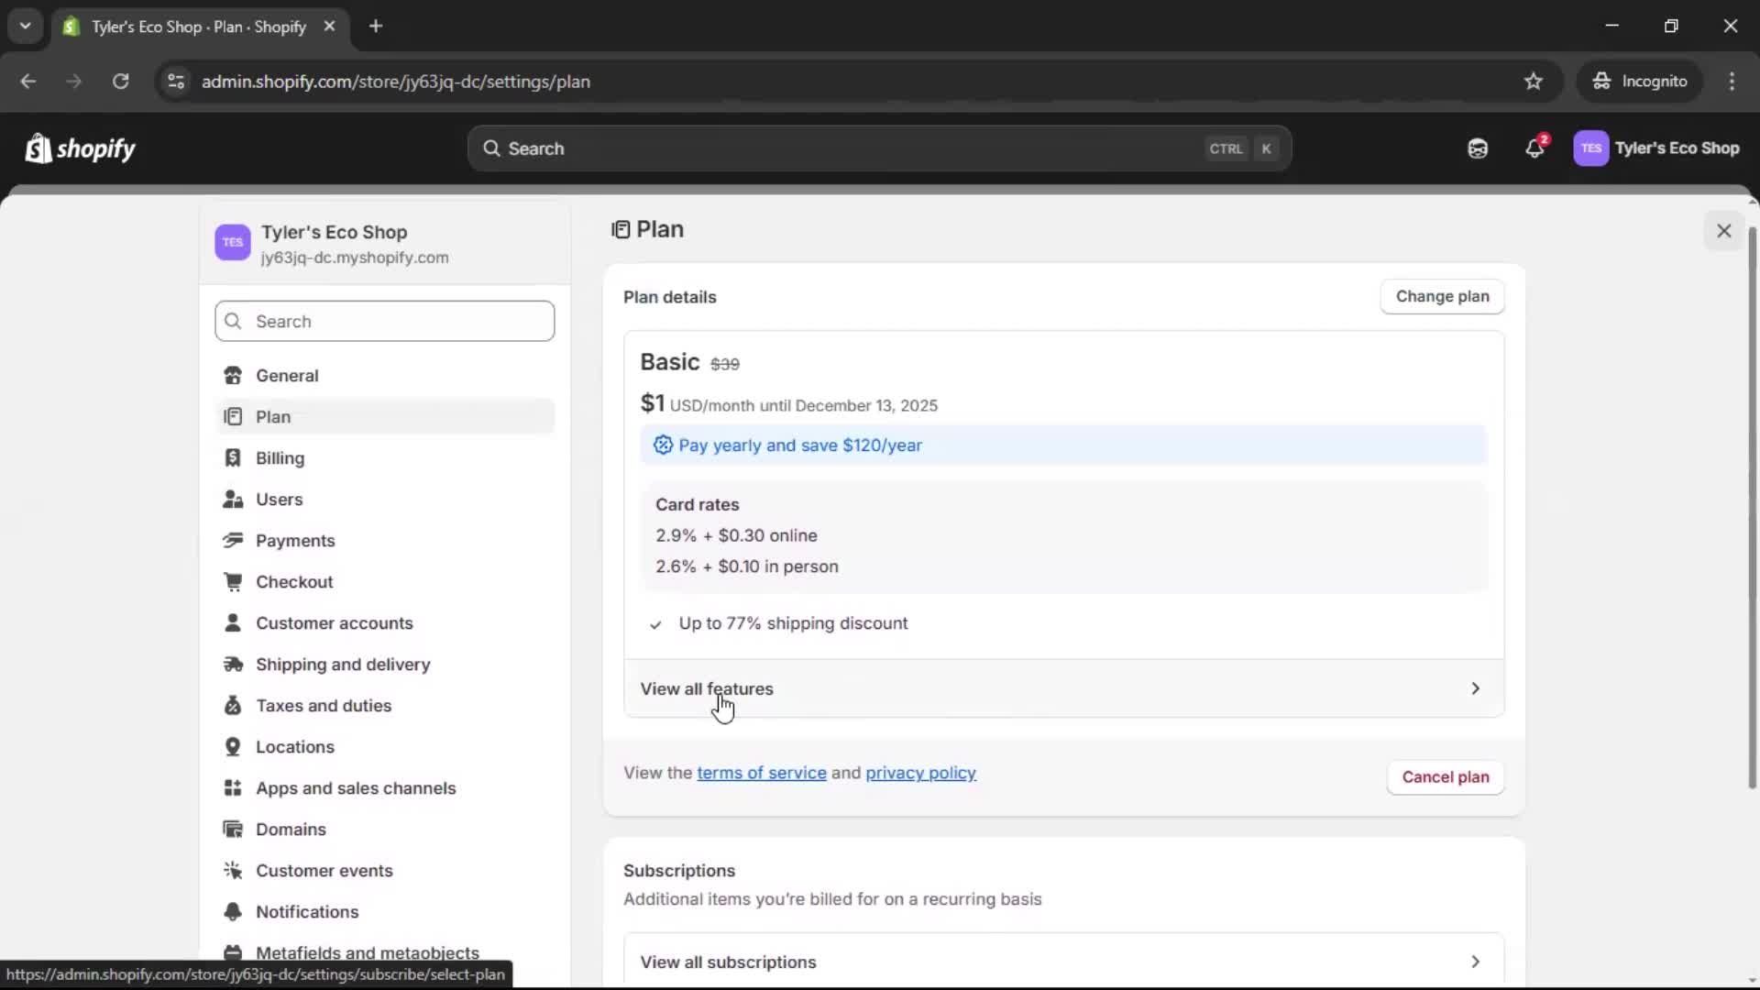This screenshot has height=990, width=1760.
Task: Click the Domains icon
Action: (x=233, y=830)
